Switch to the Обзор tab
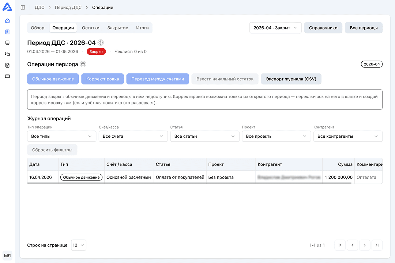This screenshot has width=395, height=263. [38, 28]
